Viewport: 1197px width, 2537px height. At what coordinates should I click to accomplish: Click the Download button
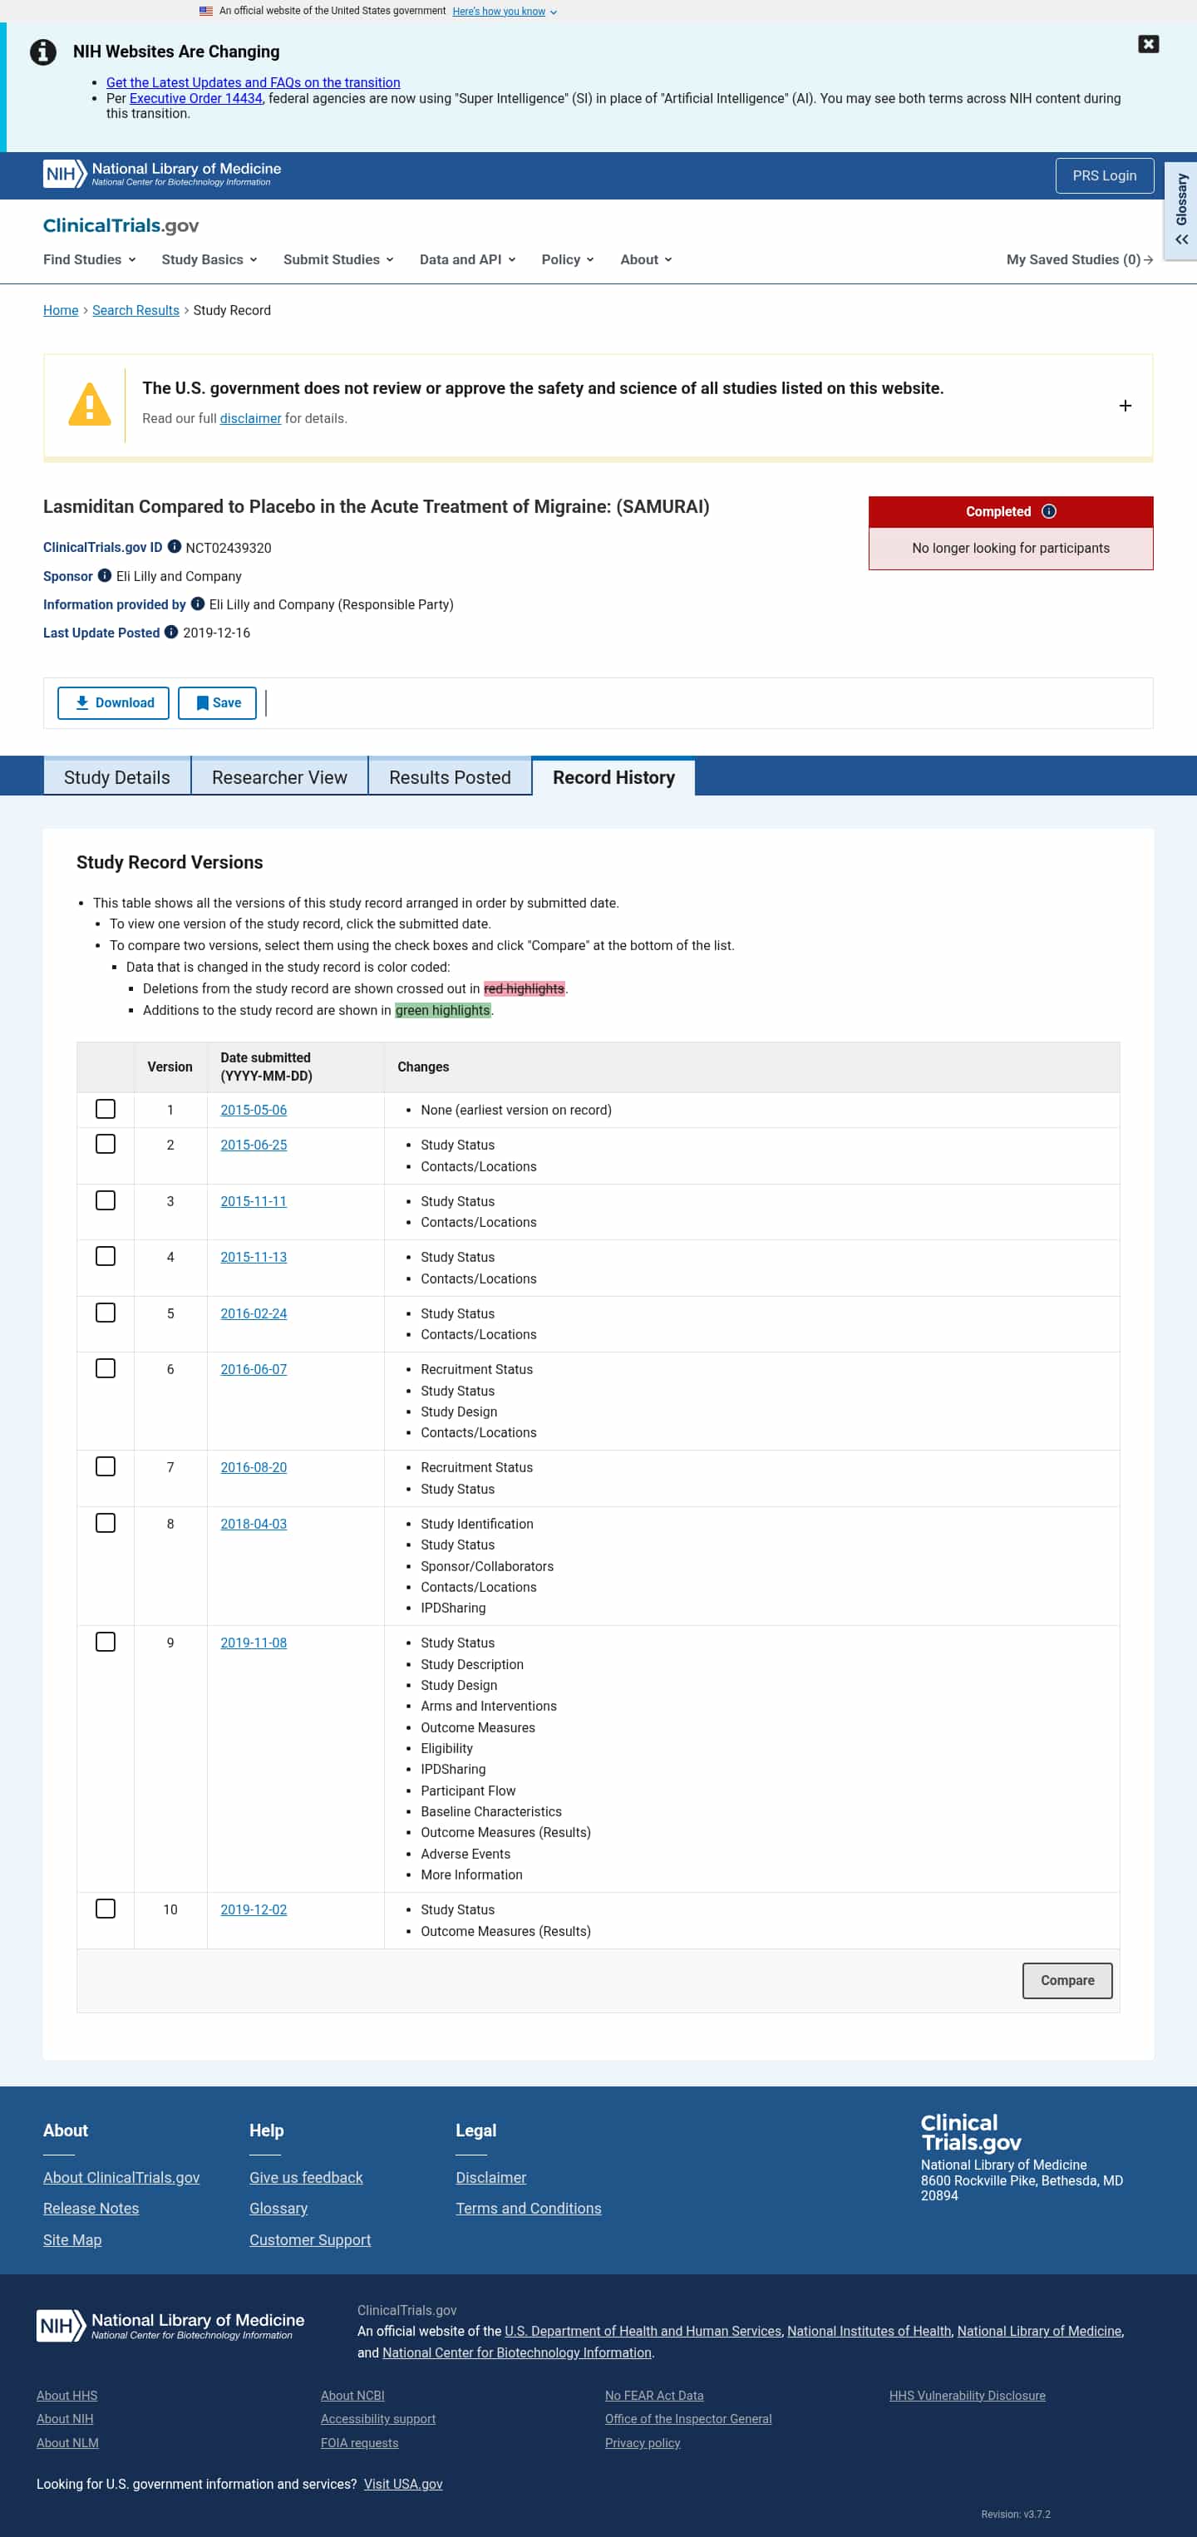coord(113,703)
